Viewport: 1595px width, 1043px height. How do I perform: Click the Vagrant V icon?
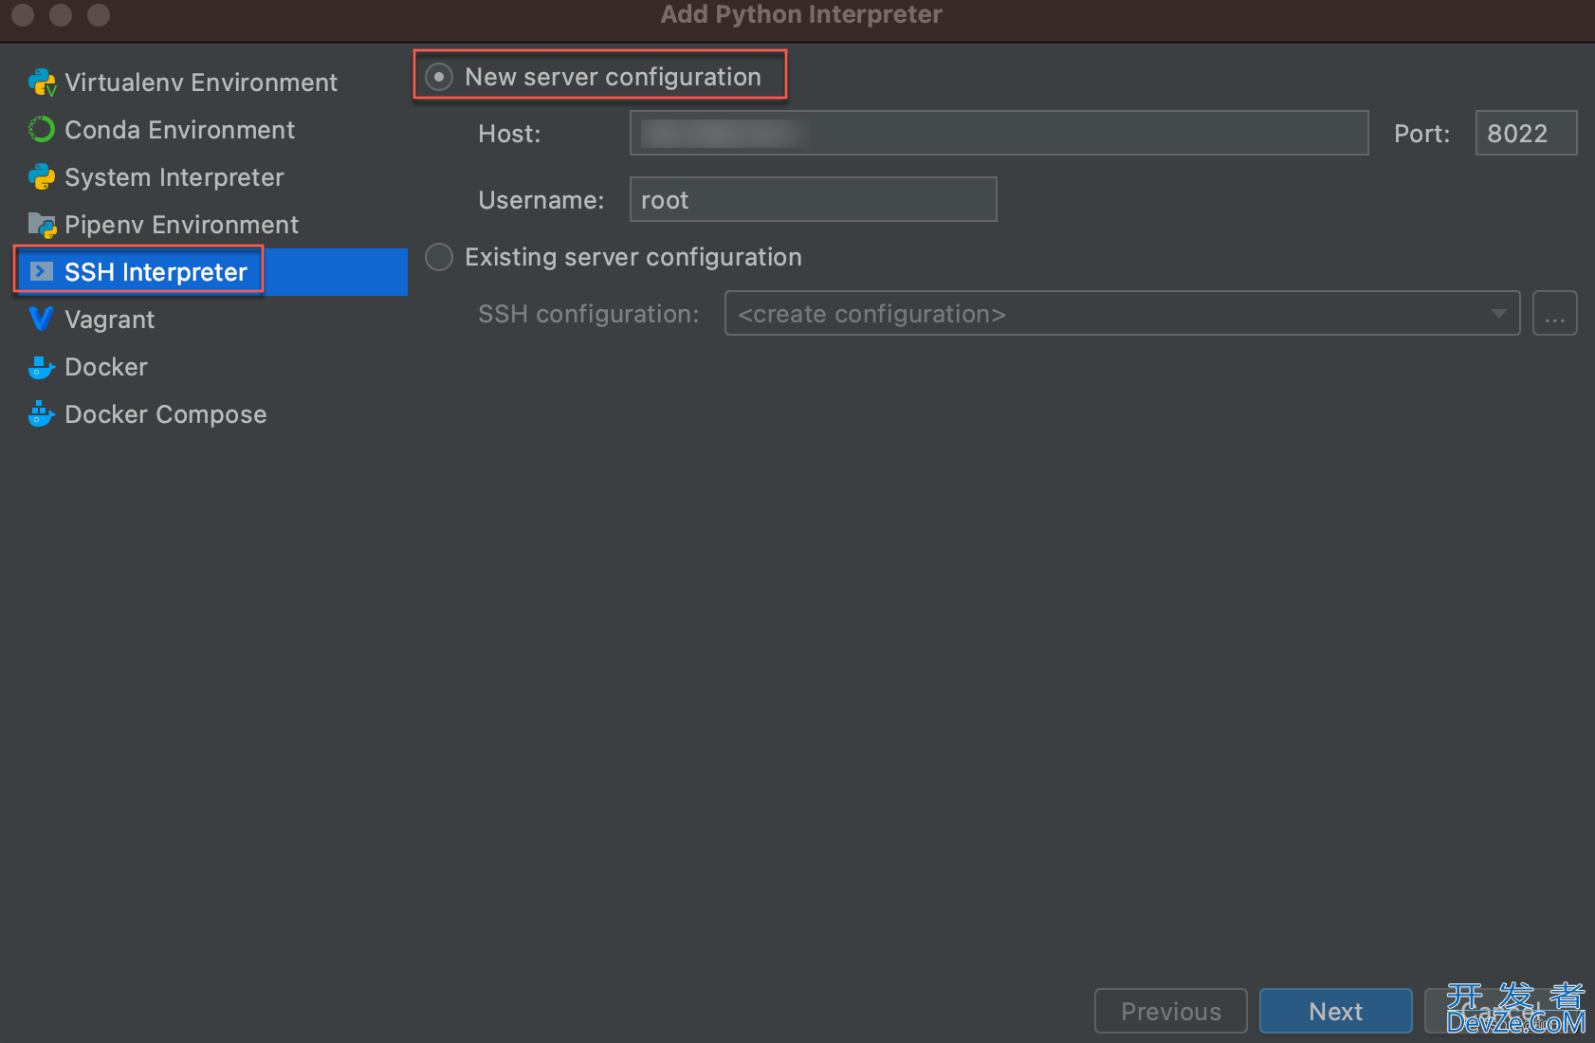click(41, 319)
